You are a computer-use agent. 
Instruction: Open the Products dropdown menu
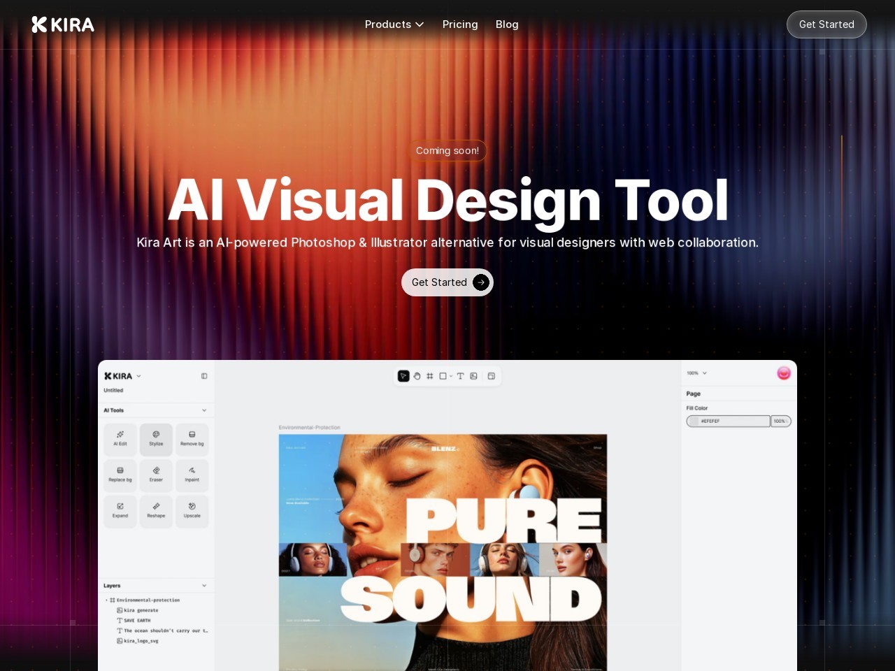pos(394,24)
